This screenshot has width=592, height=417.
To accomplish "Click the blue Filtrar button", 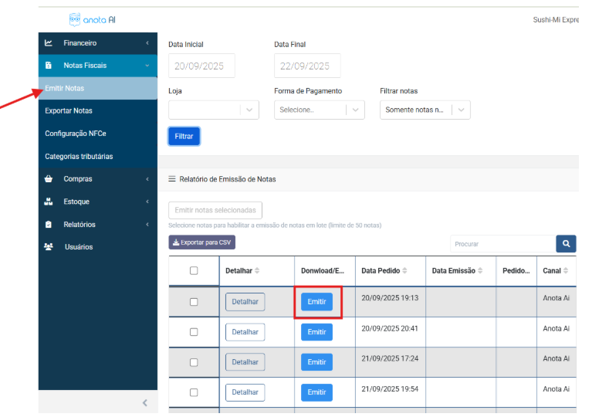I will [184, 137].
